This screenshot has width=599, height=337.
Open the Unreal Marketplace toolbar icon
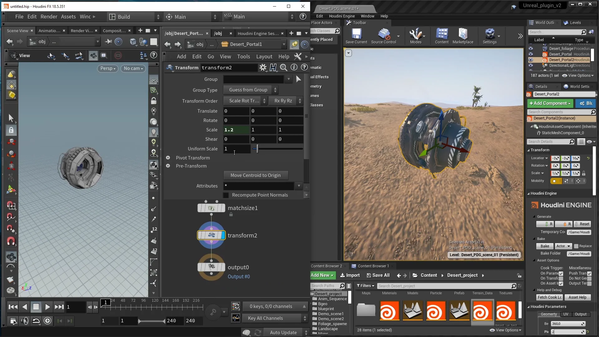(x=463, y=36)
